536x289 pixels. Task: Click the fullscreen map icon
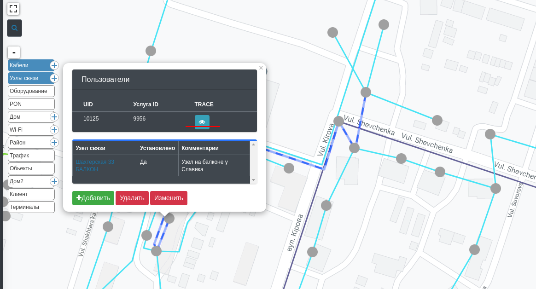click(x=13, y=9)
